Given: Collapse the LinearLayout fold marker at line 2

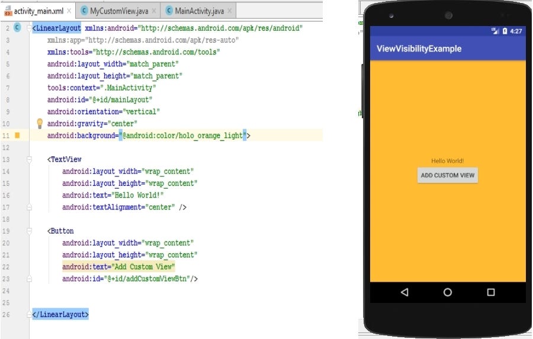Looking at the screenshot, I should pos(29,28).
